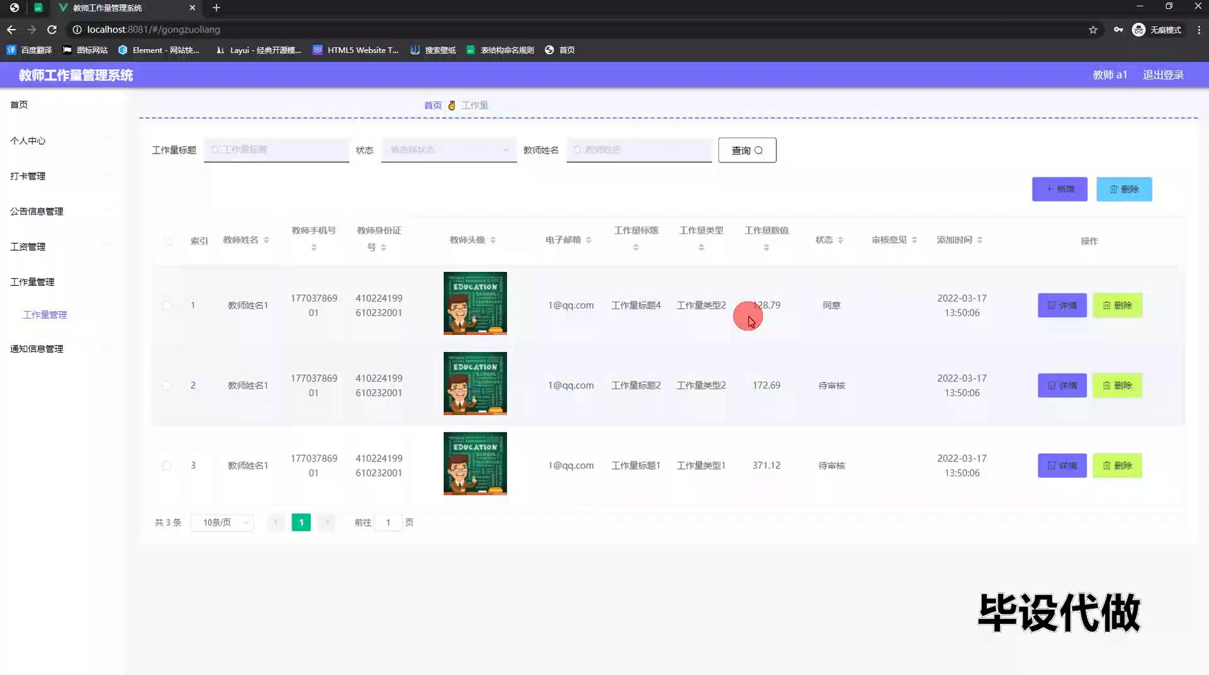The height and width of the screenshot is (675, 1209).
Task: Toggle the select-all checkbox in table header
Action: pyautogui.click(x=168, y=241)
